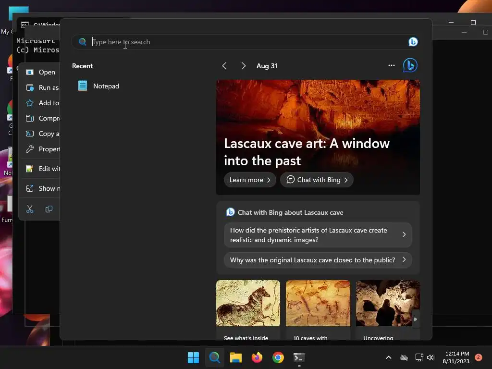Click Learn more button on Lascaux card
This screenshot has width=492, height=369.
[250, 180]
